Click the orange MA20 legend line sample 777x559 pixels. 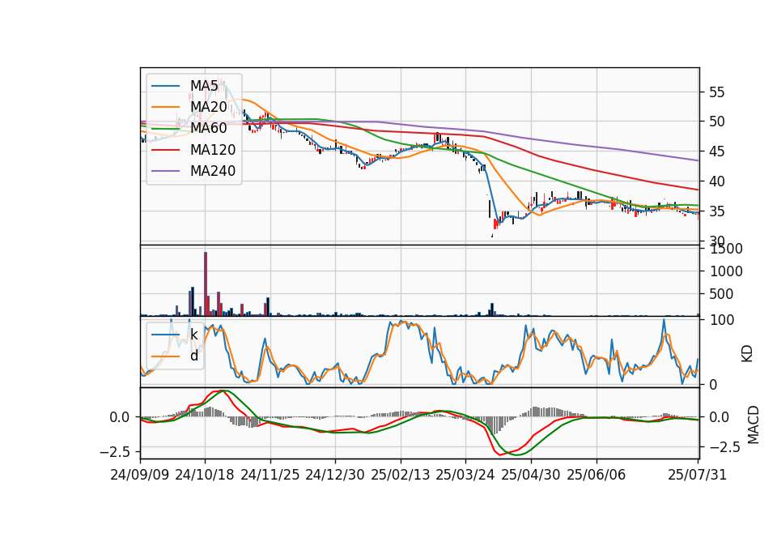tap(165, 107)
